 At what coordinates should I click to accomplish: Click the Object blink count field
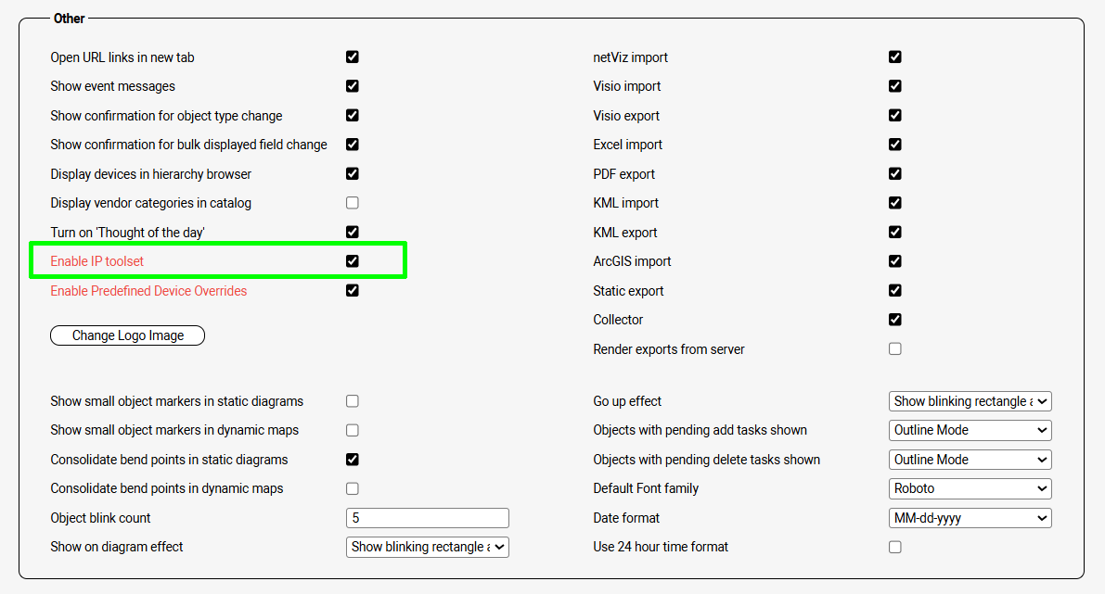tap(427, 518)
